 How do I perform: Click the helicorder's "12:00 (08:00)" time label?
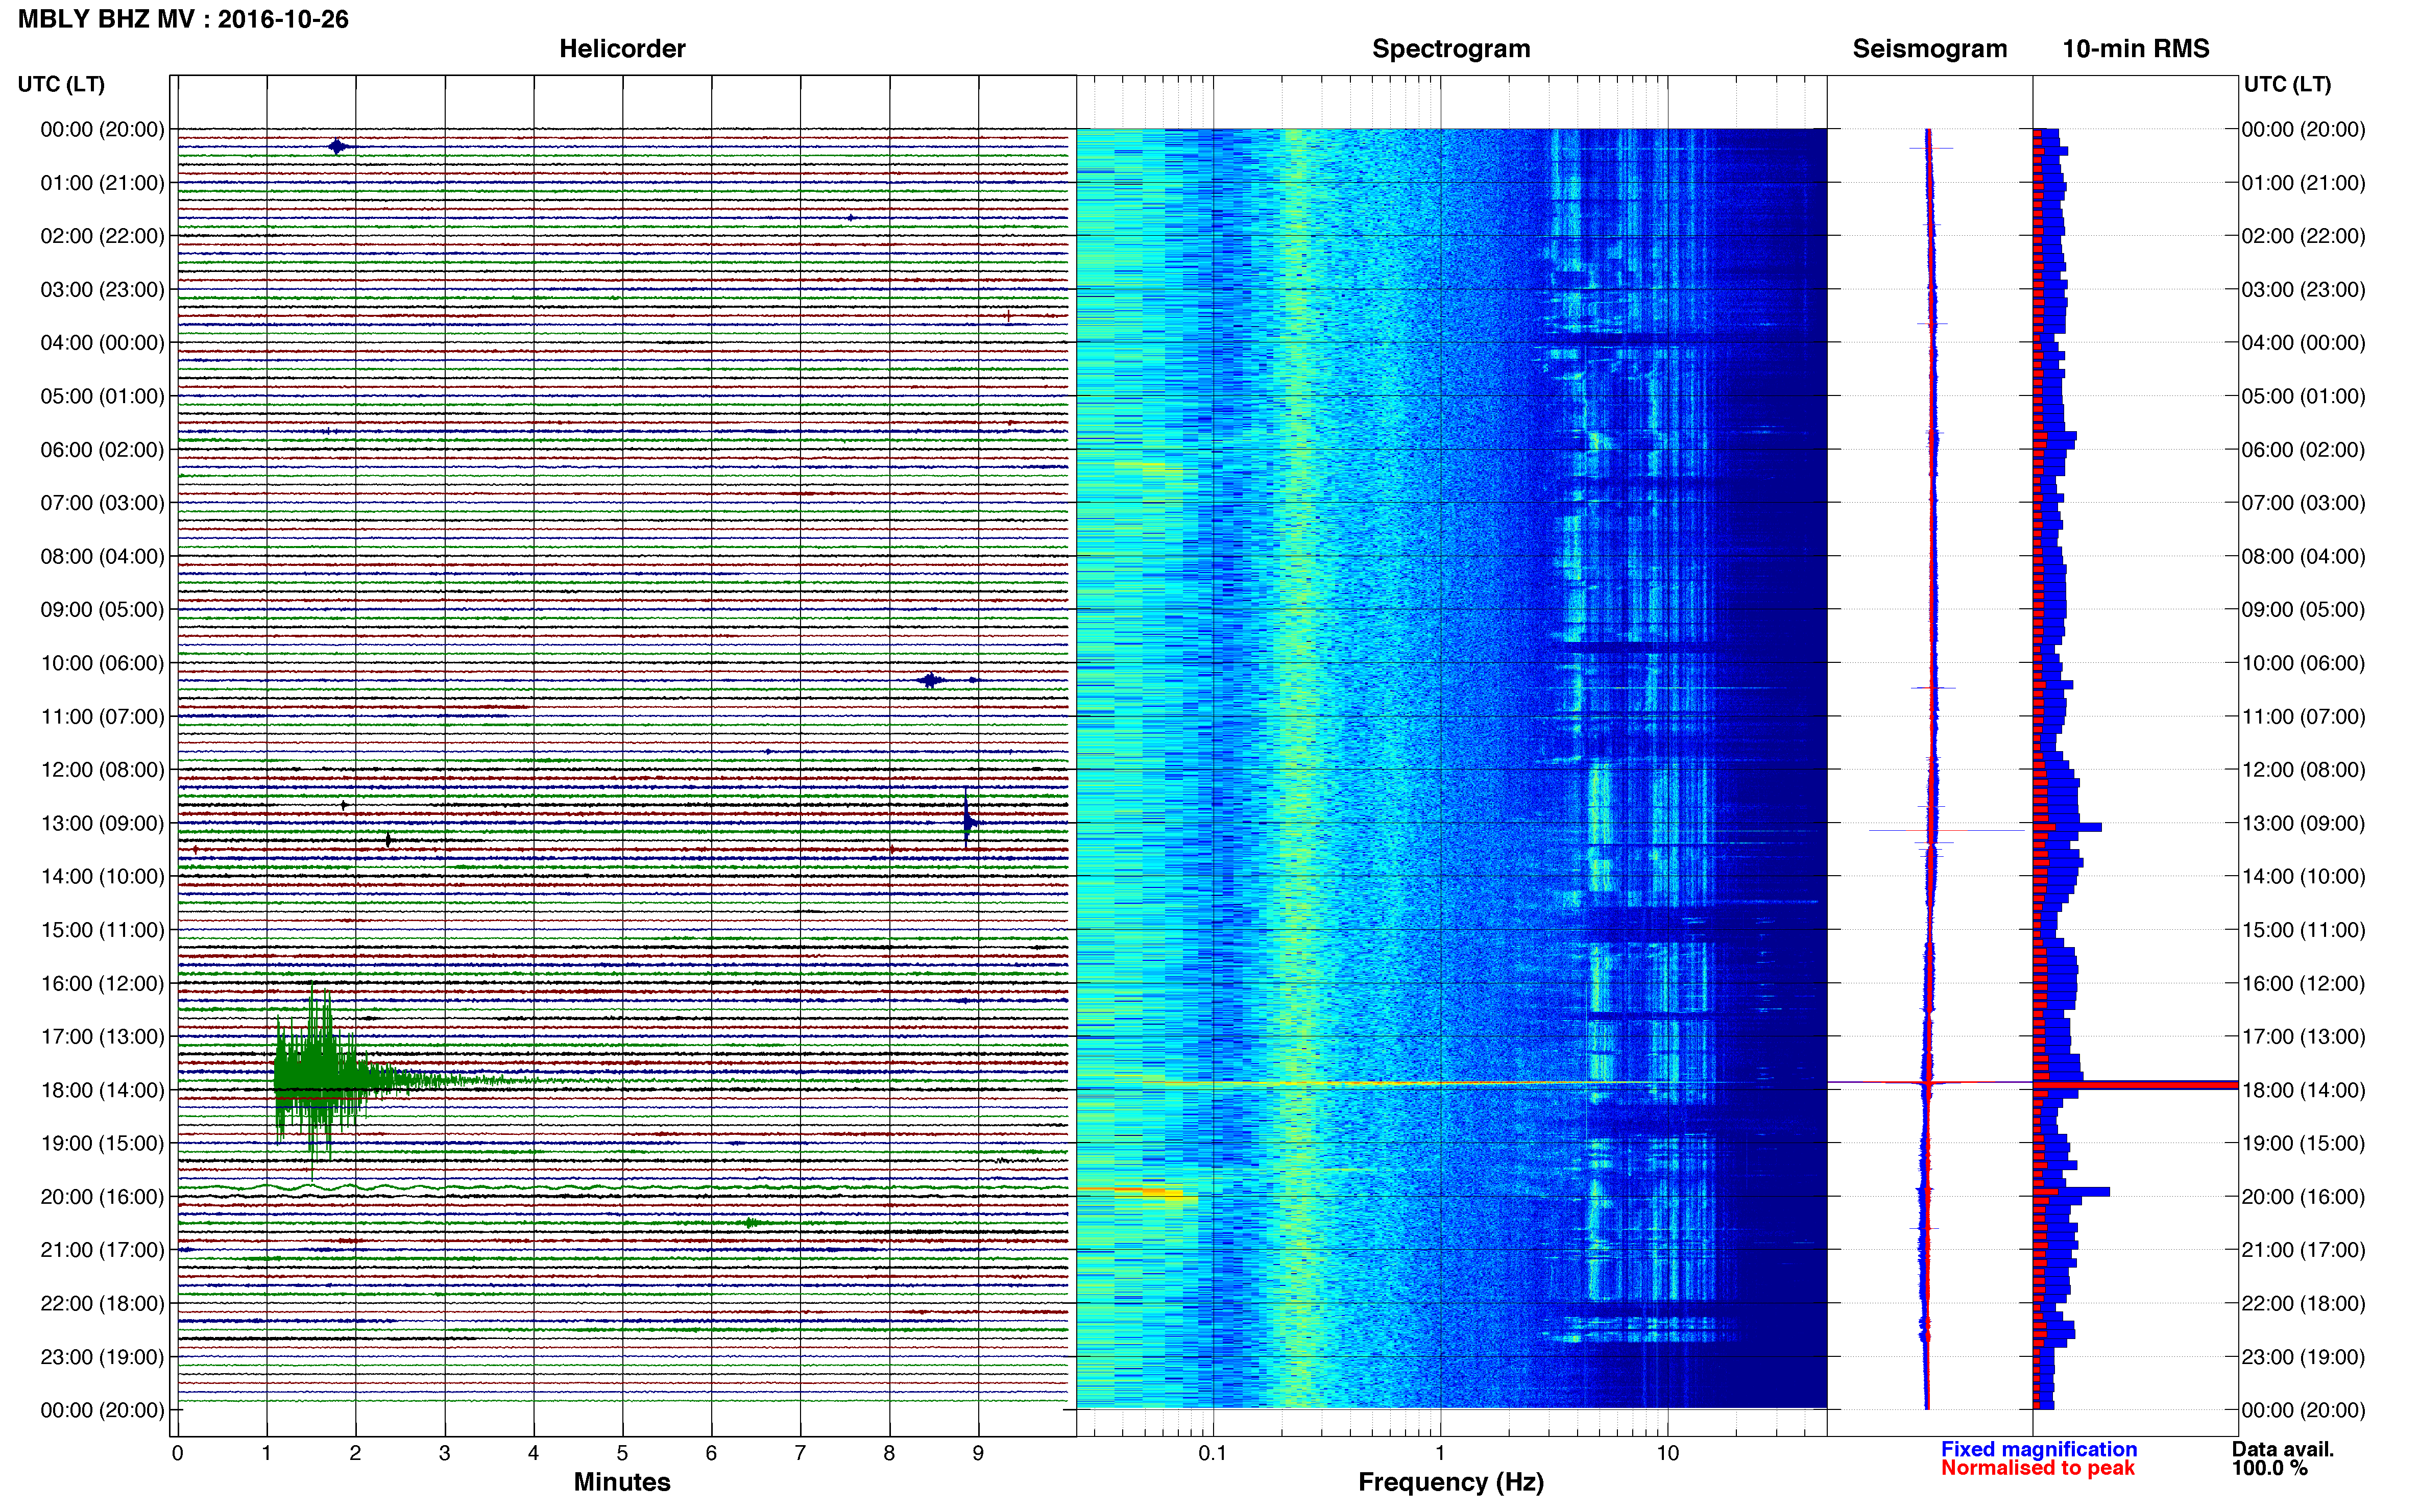click(102, 770)
